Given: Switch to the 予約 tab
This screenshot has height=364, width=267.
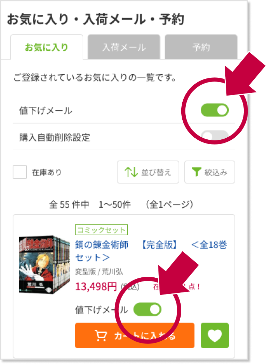Looking at the screenshot, I should click(201, 47).
